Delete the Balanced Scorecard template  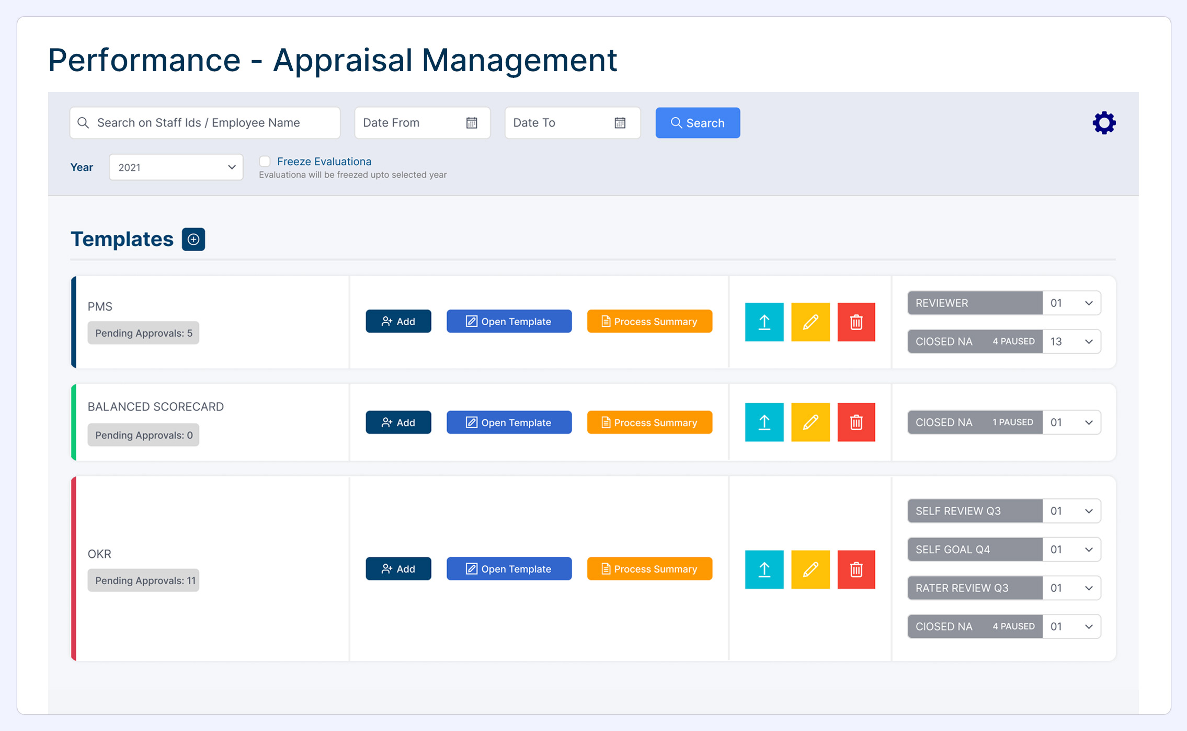856,422
